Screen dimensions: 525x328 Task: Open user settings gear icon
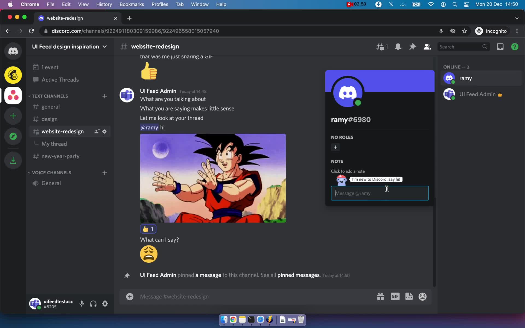(x=105, y=304)
